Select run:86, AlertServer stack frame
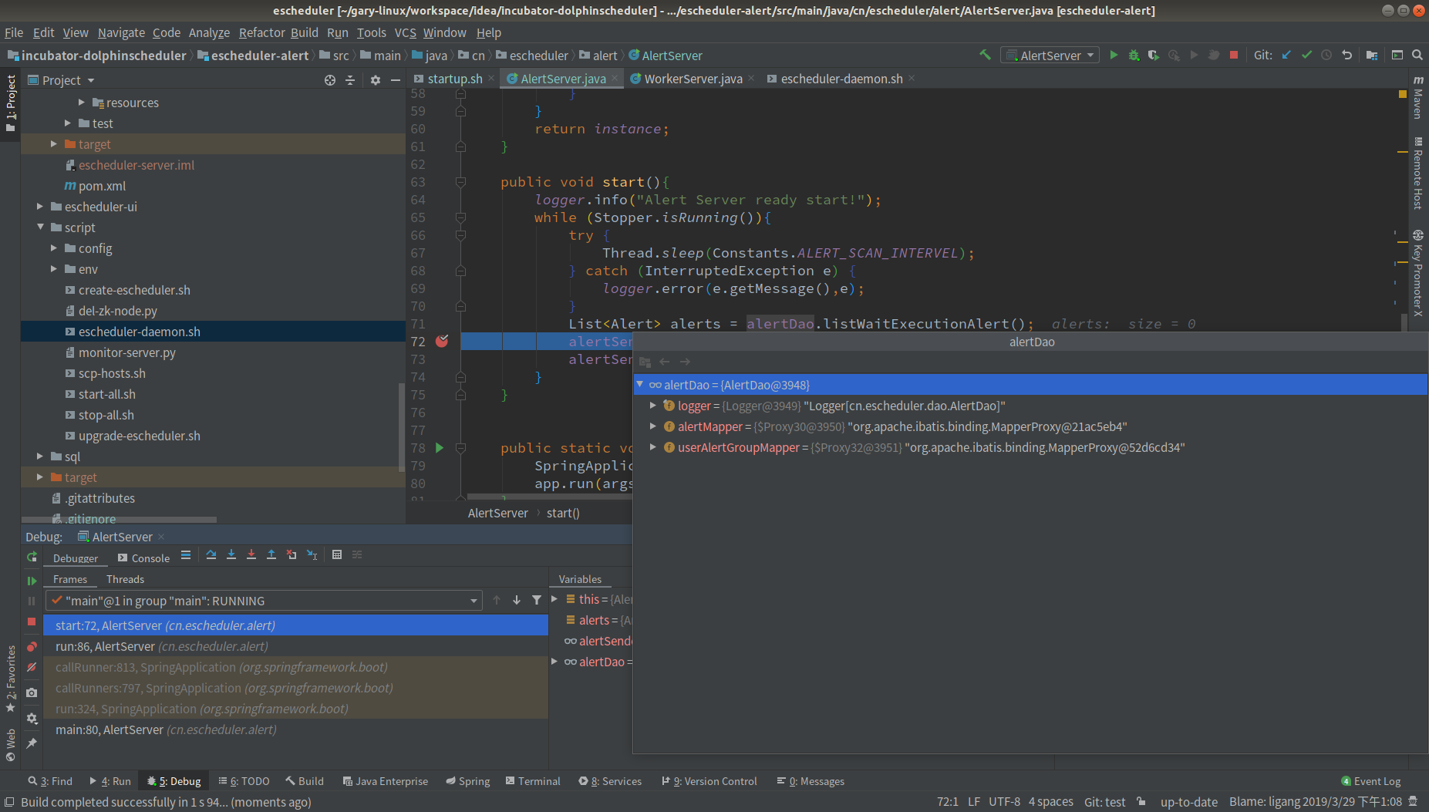This screenshot has height=812, width=1429. (296, 646)
